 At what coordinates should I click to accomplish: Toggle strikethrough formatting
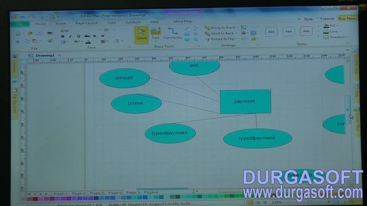pyautogui.click(x=87, y=36)
